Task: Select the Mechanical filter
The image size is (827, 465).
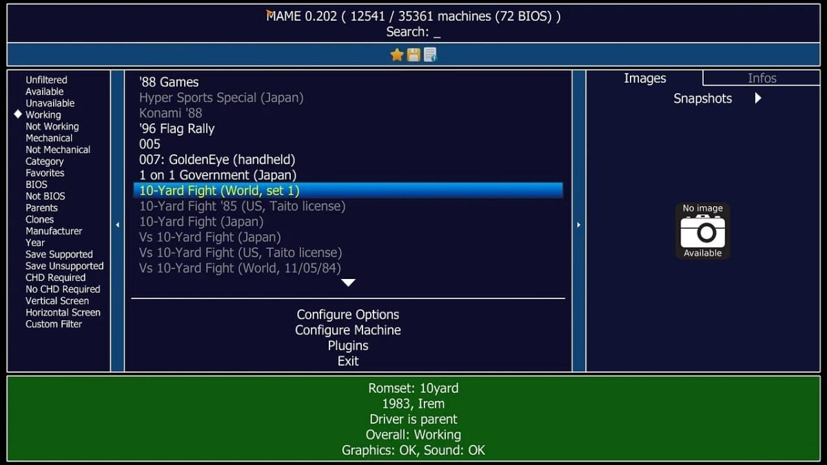Action: pos(49,138)
